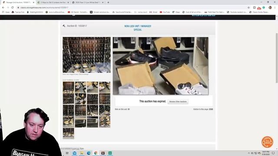Close the Storage Unit Auction tab

(33, 3)
